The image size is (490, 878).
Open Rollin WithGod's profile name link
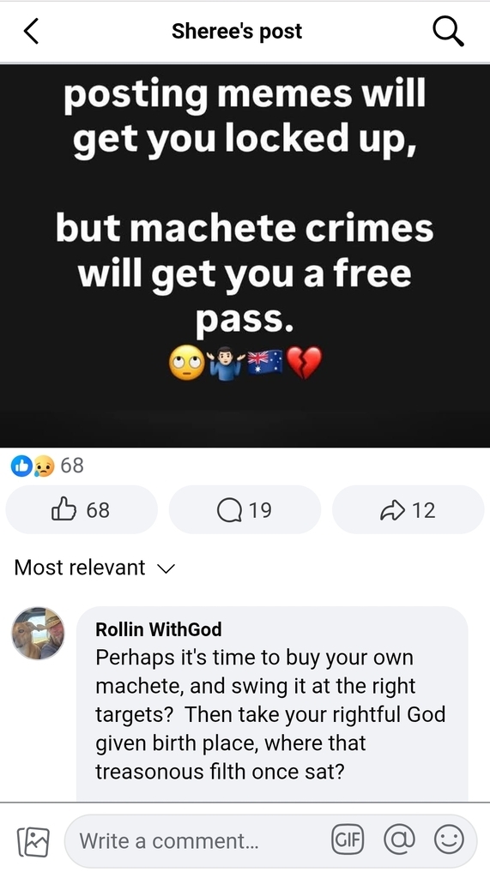coord(159,629)
